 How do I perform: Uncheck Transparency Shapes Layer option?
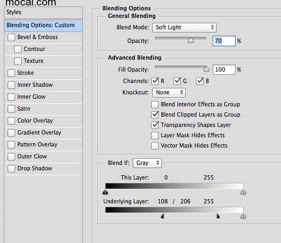pos(155,125)
